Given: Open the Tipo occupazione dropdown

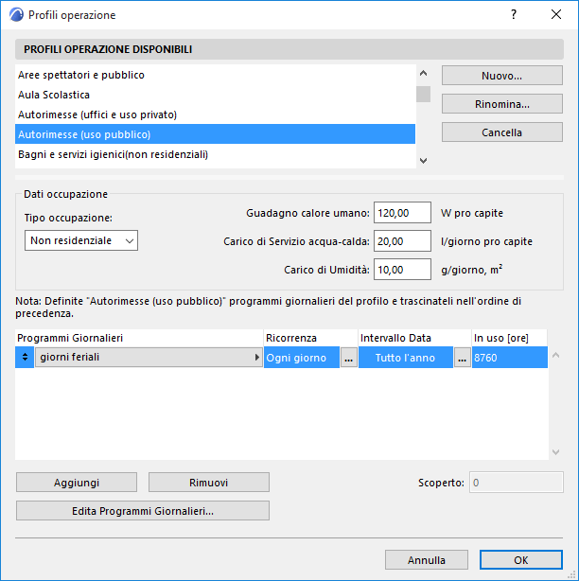Looking at the screenshot, I should point(81,241).
